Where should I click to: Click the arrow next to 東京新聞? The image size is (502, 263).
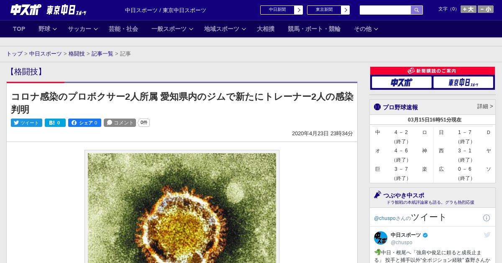tap(346, 10)
